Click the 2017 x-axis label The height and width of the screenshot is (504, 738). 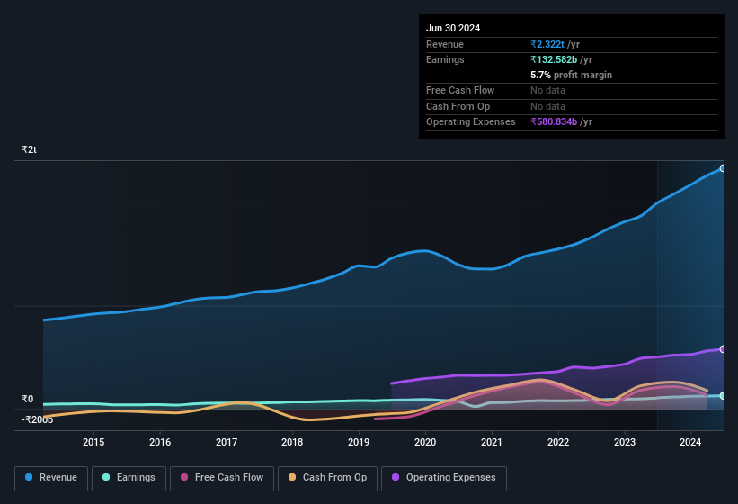point(227,442)
